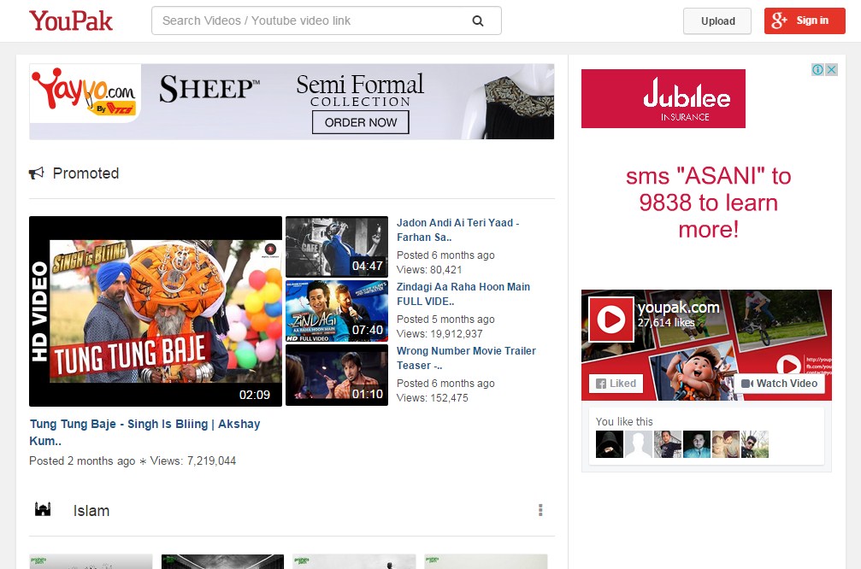The height and width of the screenshot is (569, 861).
Task: Click the Facebook Liked button
Action: tap(616, 384)
